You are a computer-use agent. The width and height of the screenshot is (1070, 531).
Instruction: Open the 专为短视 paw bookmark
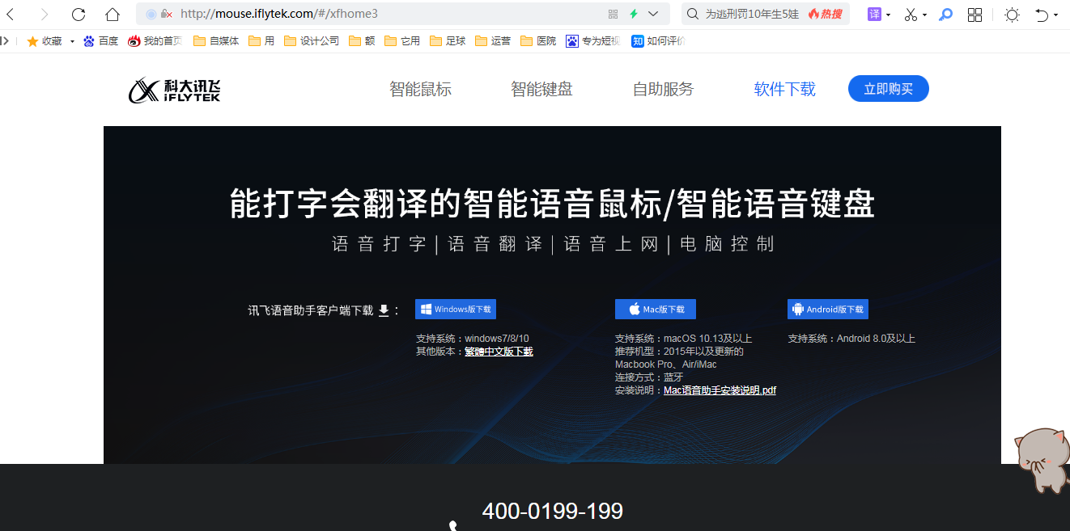tap(593, 40)
